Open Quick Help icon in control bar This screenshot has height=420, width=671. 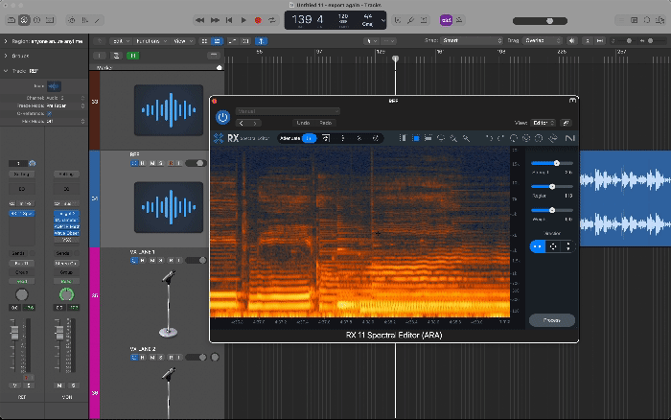coord(36,20)
